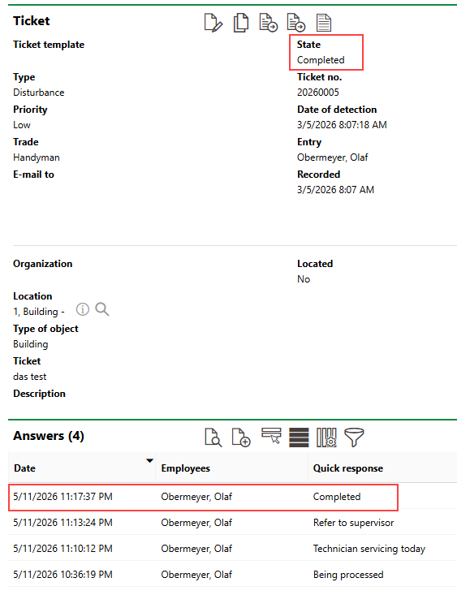Sort by the Employees column header
The height and width of the screenshot is (595, 457).
coord(186,468)
